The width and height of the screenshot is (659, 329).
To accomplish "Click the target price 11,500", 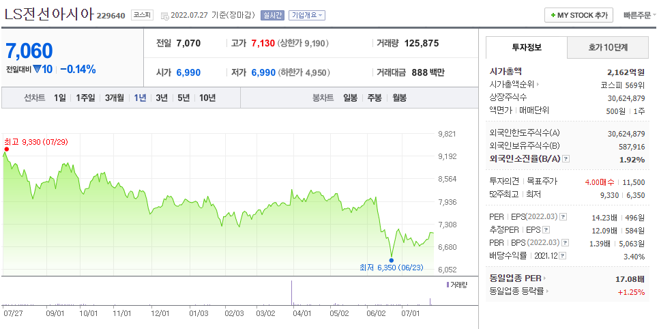I will (x=634, y=182).
